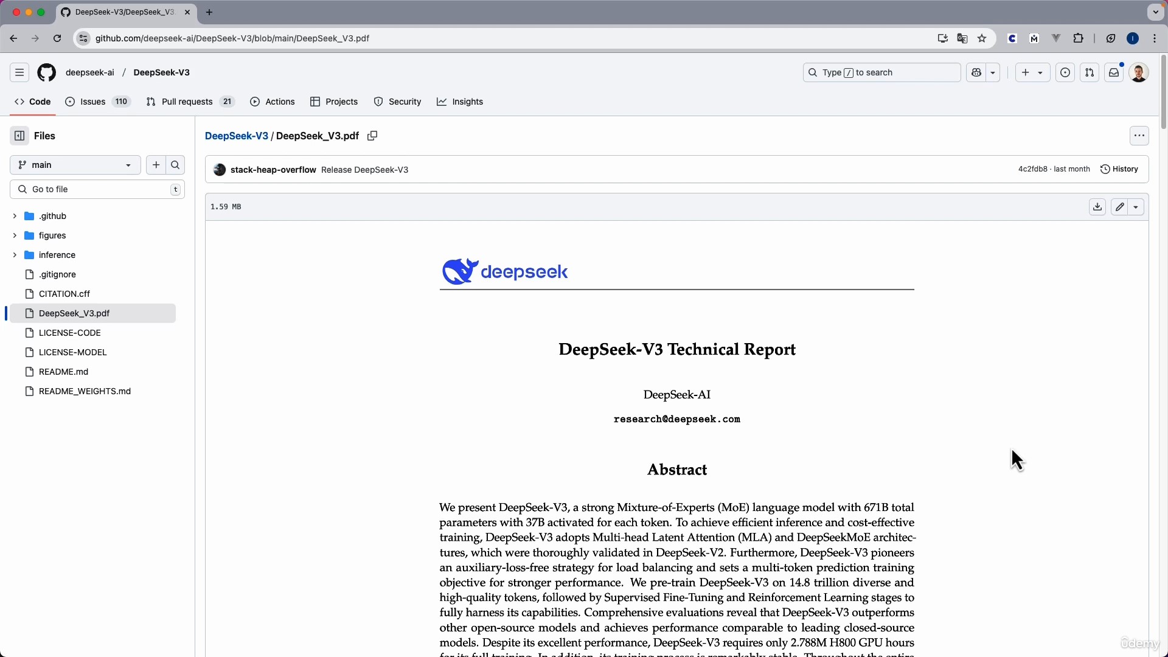
Task: Click the stack-heap-overflow avatar
Action: pos(220,170)
